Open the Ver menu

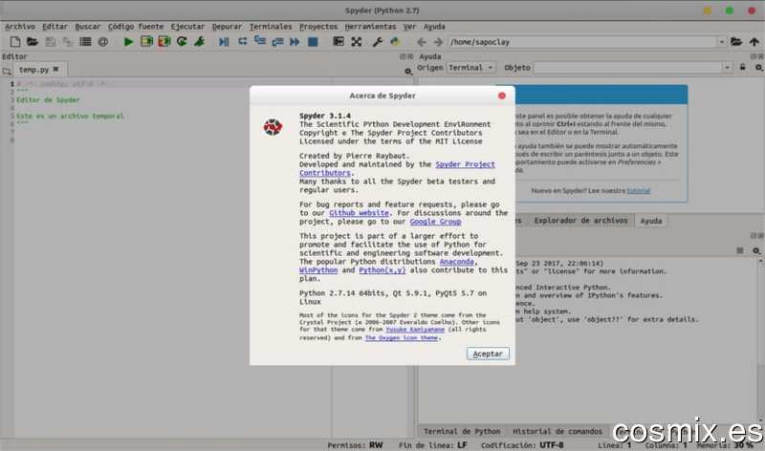click(x=409, y=27)
